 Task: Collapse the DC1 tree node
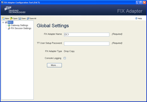pos(3,22)
